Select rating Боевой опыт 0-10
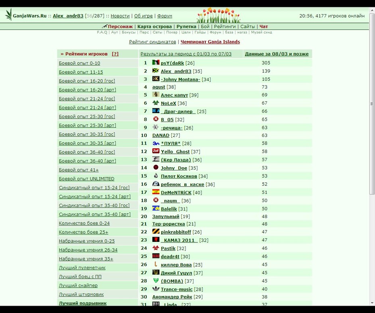Viewport: 375px width, 313px height. pyautogui.click(x=79, y=63)
